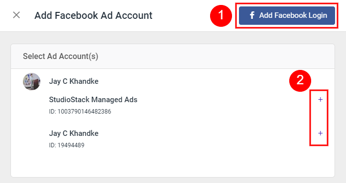Click the plus icon for account ID 19494489
The image size is (346, 183).
coord(320,133)
